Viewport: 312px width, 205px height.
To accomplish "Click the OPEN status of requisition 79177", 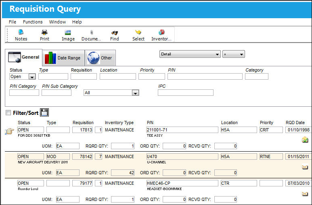I will [31, 183].
